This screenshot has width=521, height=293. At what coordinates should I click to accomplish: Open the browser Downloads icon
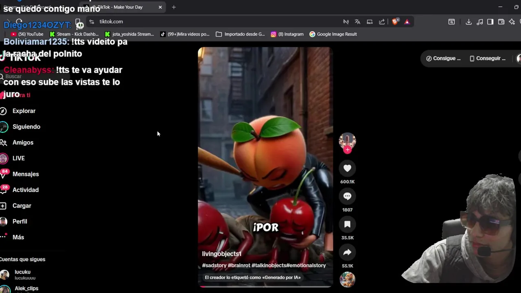(468, 22)
